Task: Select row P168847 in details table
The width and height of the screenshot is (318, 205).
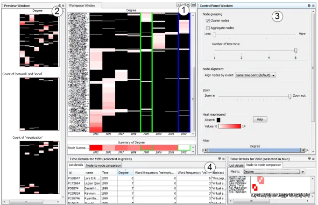Action: [147, 178]
